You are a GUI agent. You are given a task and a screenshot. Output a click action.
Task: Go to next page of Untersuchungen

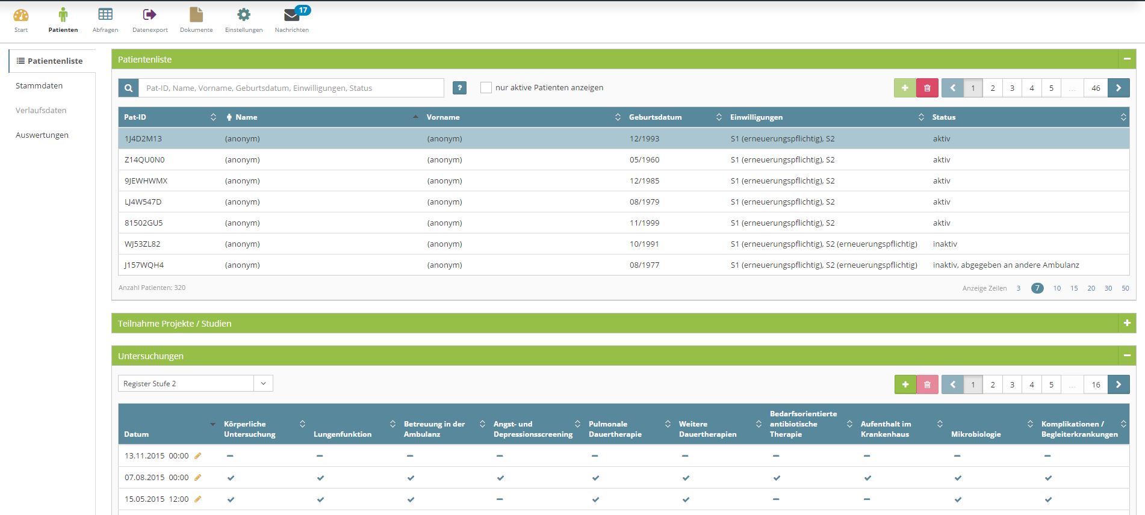1119,384
